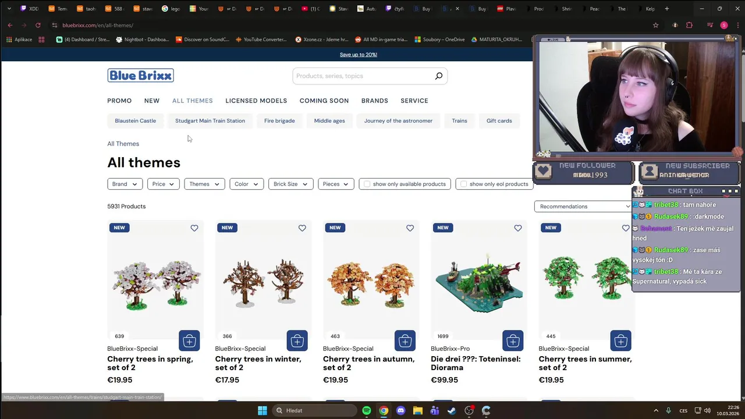Screen dimensions: 745x419
Task: Click the Save up to 20% banner link
Action: [359, 55]
